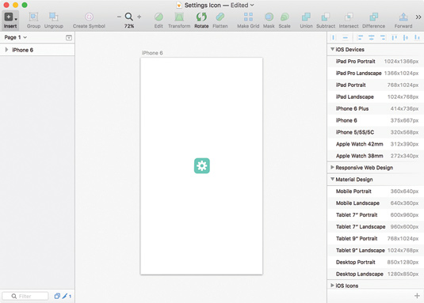The height and width of the screenshot is (303, 424).
Task: Apply Subtract boolean operation
Action: click(326, 17)
